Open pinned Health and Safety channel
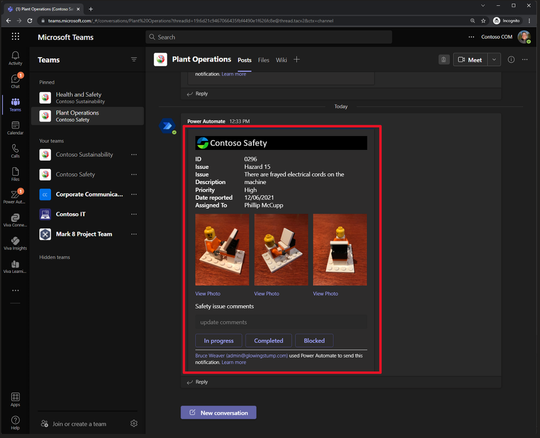540x438 pixels. click(88, 98)
